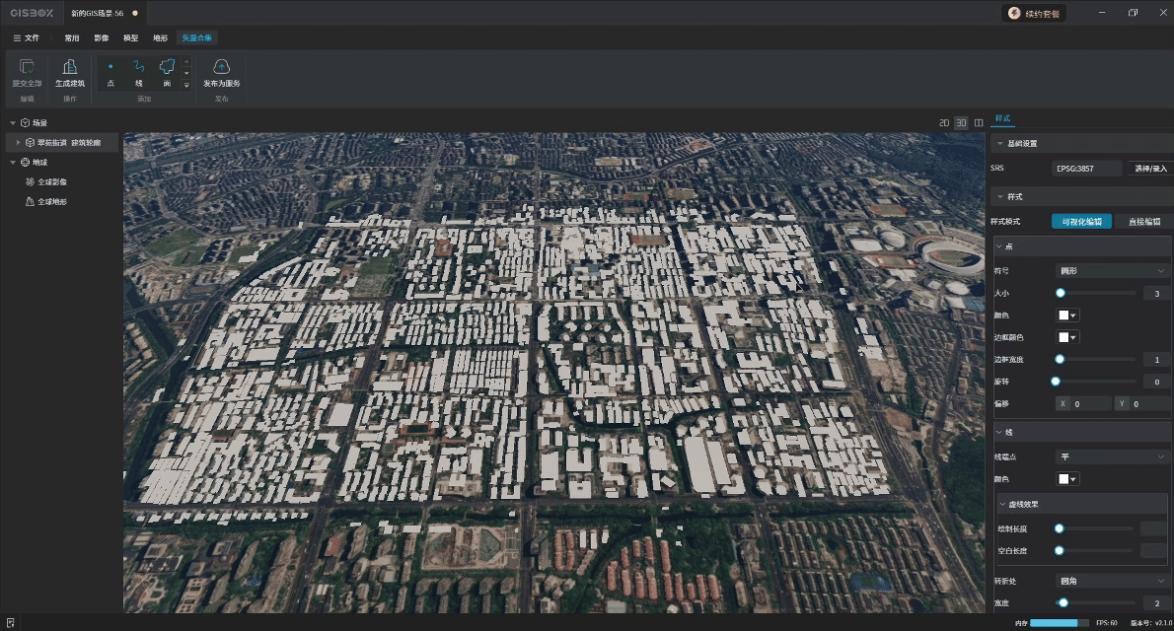Open the 线端点 dropdown

pyautogui.click(x=1112, y=456)
